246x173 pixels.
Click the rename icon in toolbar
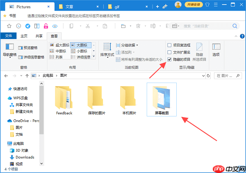(x=153, y=26)
